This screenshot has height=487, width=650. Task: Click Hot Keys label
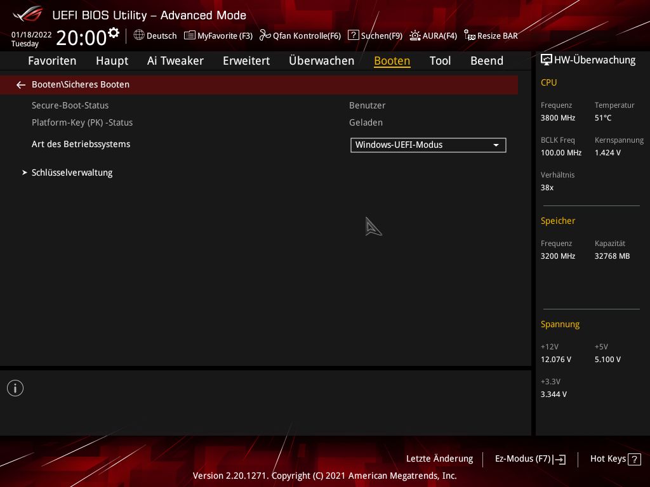[x=608, y=459]
